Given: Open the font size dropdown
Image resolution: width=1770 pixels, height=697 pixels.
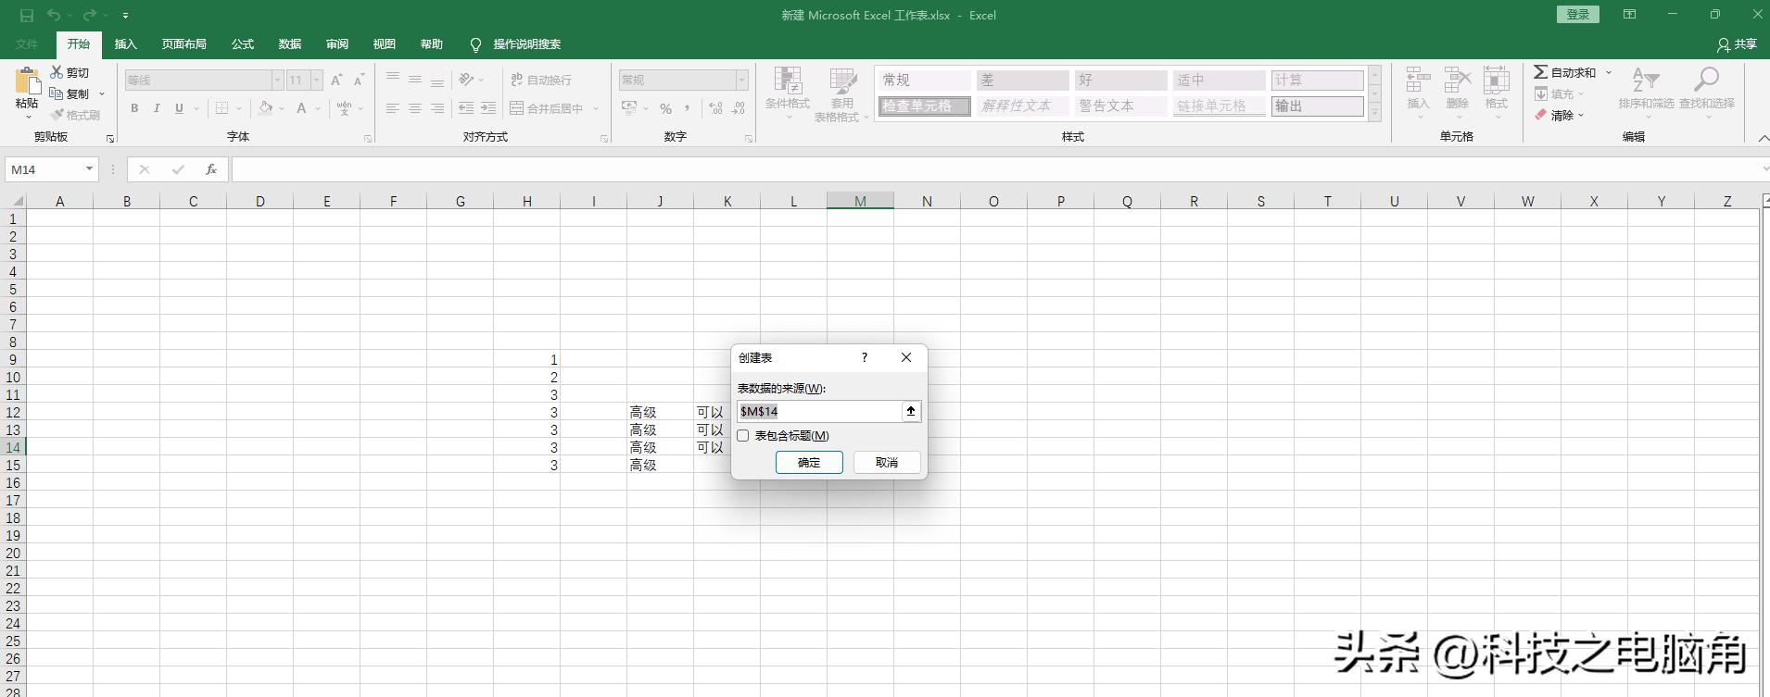Looking at the screenshot, I should (316, 81).
